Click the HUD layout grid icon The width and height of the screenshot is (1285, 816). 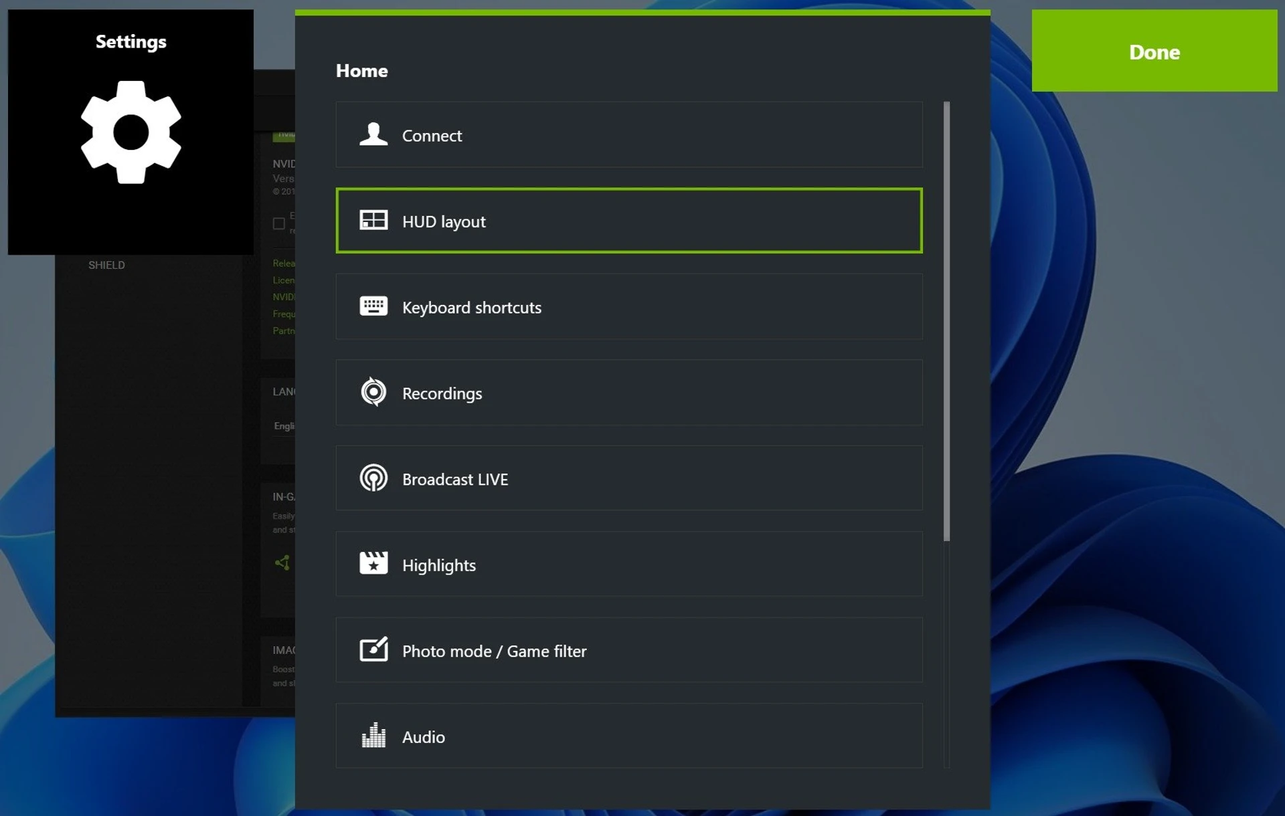pos(373,220)
